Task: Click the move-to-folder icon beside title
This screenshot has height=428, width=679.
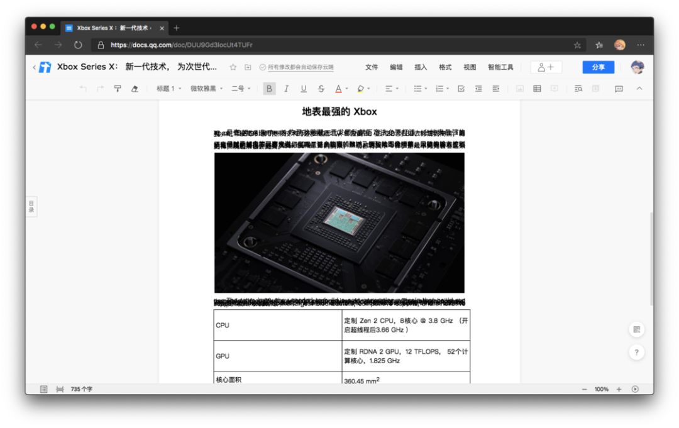Action: coord(248,67)
